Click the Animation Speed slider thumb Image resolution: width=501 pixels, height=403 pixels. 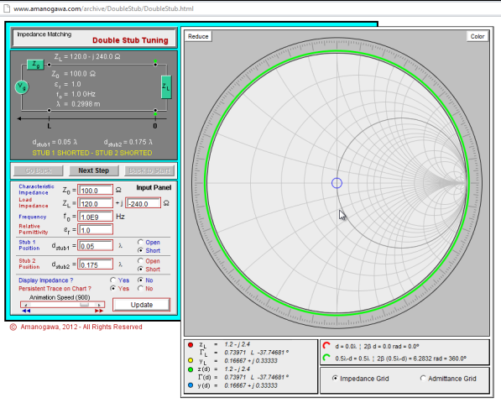point(85,305)
